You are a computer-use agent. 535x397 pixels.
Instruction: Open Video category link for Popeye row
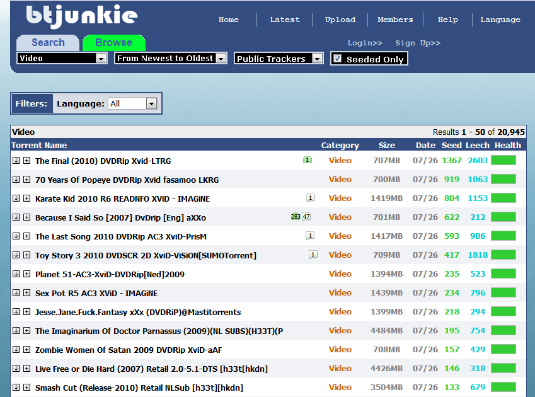(x=340, y=180)
